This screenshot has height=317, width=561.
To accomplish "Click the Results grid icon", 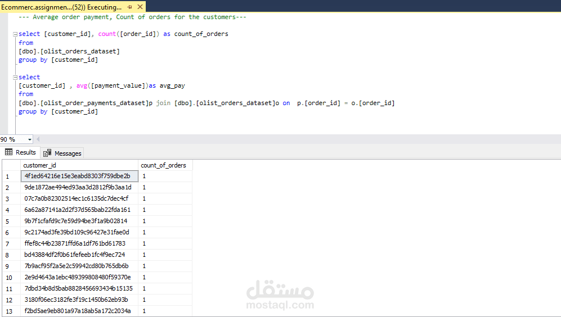I will (x=8, y=152).
